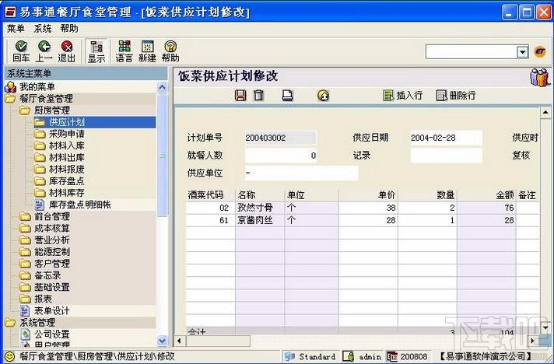Click the yellow up-arrow return icon
Image resolution: width=554 pixels, height=364 pixels.
[323, 96]
